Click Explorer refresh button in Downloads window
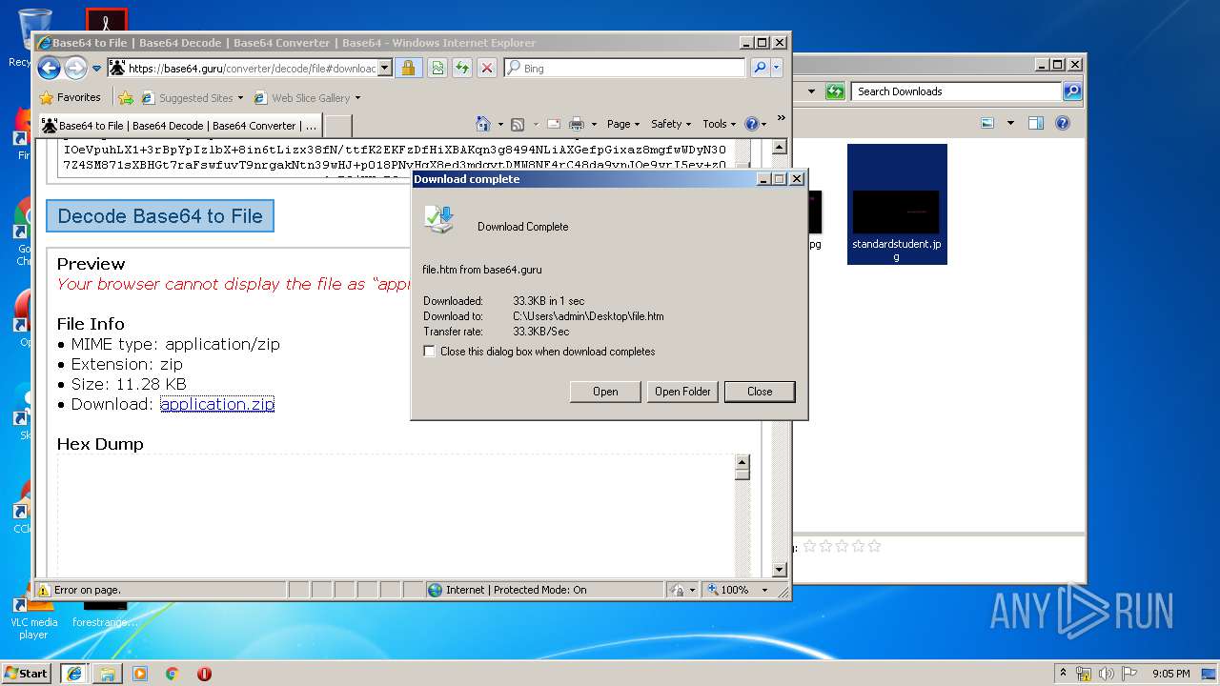Screen dimensions: 1220x686 click(x=835, y=91)
